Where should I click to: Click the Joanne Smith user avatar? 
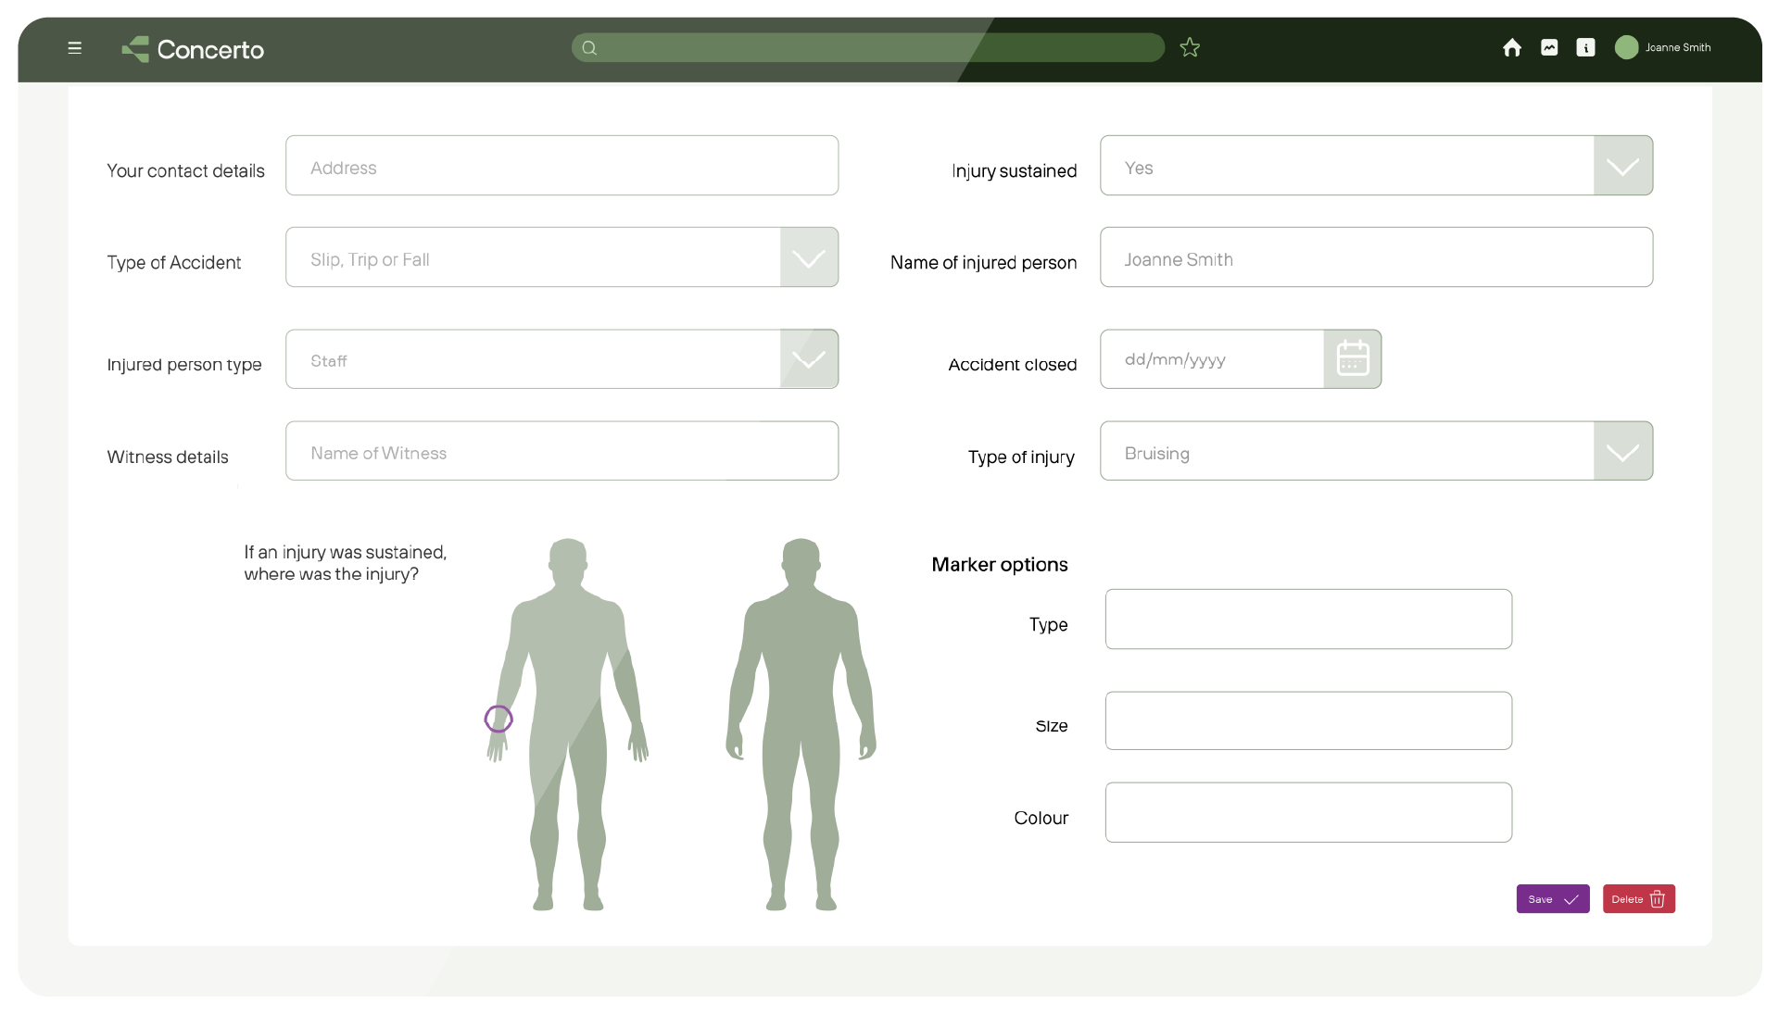[x=1626, y=47]
